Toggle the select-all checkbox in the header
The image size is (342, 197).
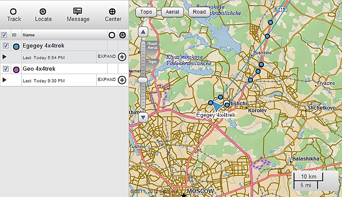tap(4, 35)
